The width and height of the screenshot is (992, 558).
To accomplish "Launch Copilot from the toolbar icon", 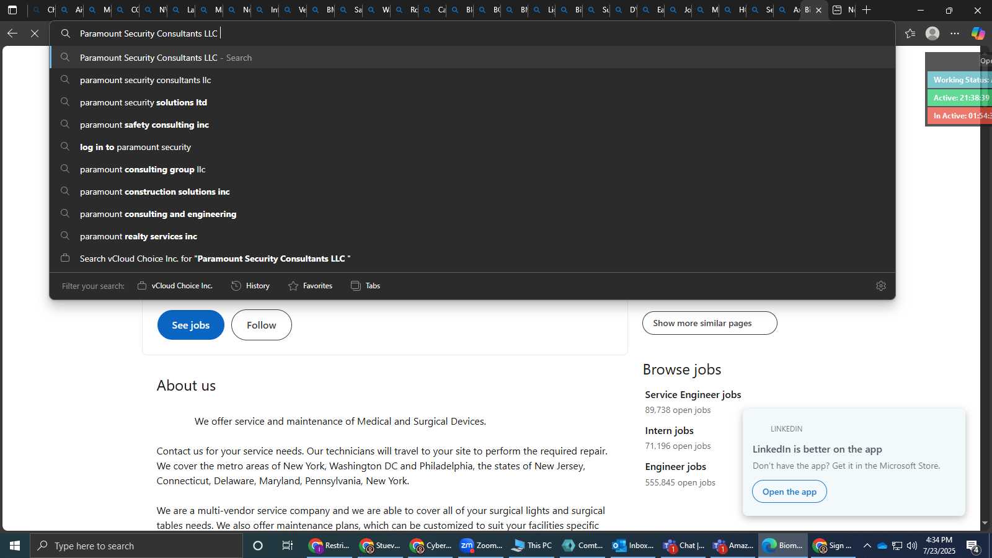I will tap(978, 33).
